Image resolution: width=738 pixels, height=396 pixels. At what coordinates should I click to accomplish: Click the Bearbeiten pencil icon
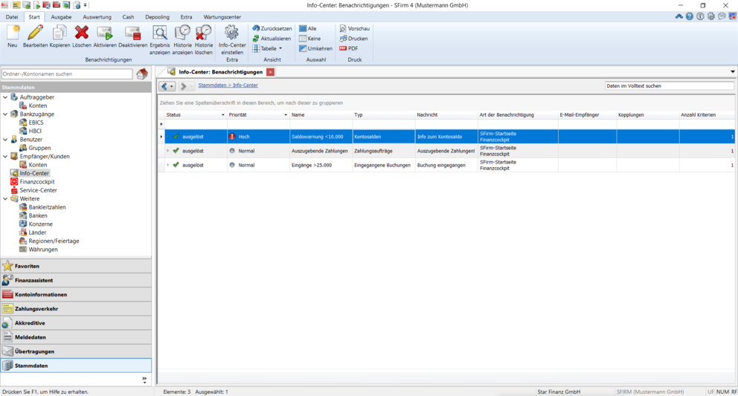(x=35, y=33)
